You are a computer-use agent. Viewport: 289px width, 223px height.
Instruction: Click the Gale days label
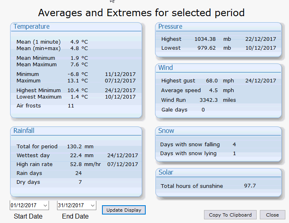coord(174,109)
